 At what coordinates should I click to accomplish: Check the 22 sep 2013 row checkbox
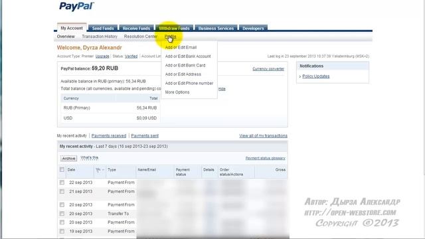(62, 183)
